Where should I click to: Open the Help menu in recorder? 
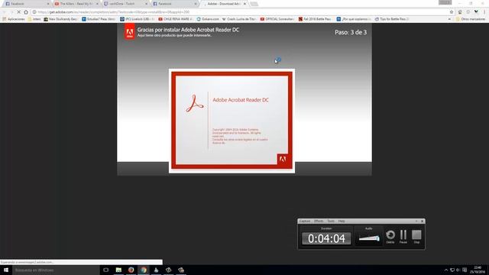(x=342, y=221)
